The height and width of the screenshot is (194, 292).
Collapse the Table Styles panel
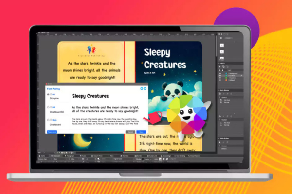click(x=219, y=138)
